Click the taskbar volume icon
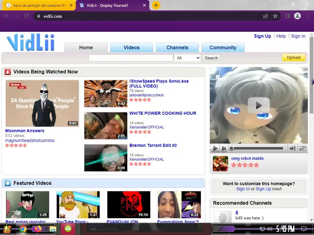This screenshot has height=235, width=314. (270, 229)
